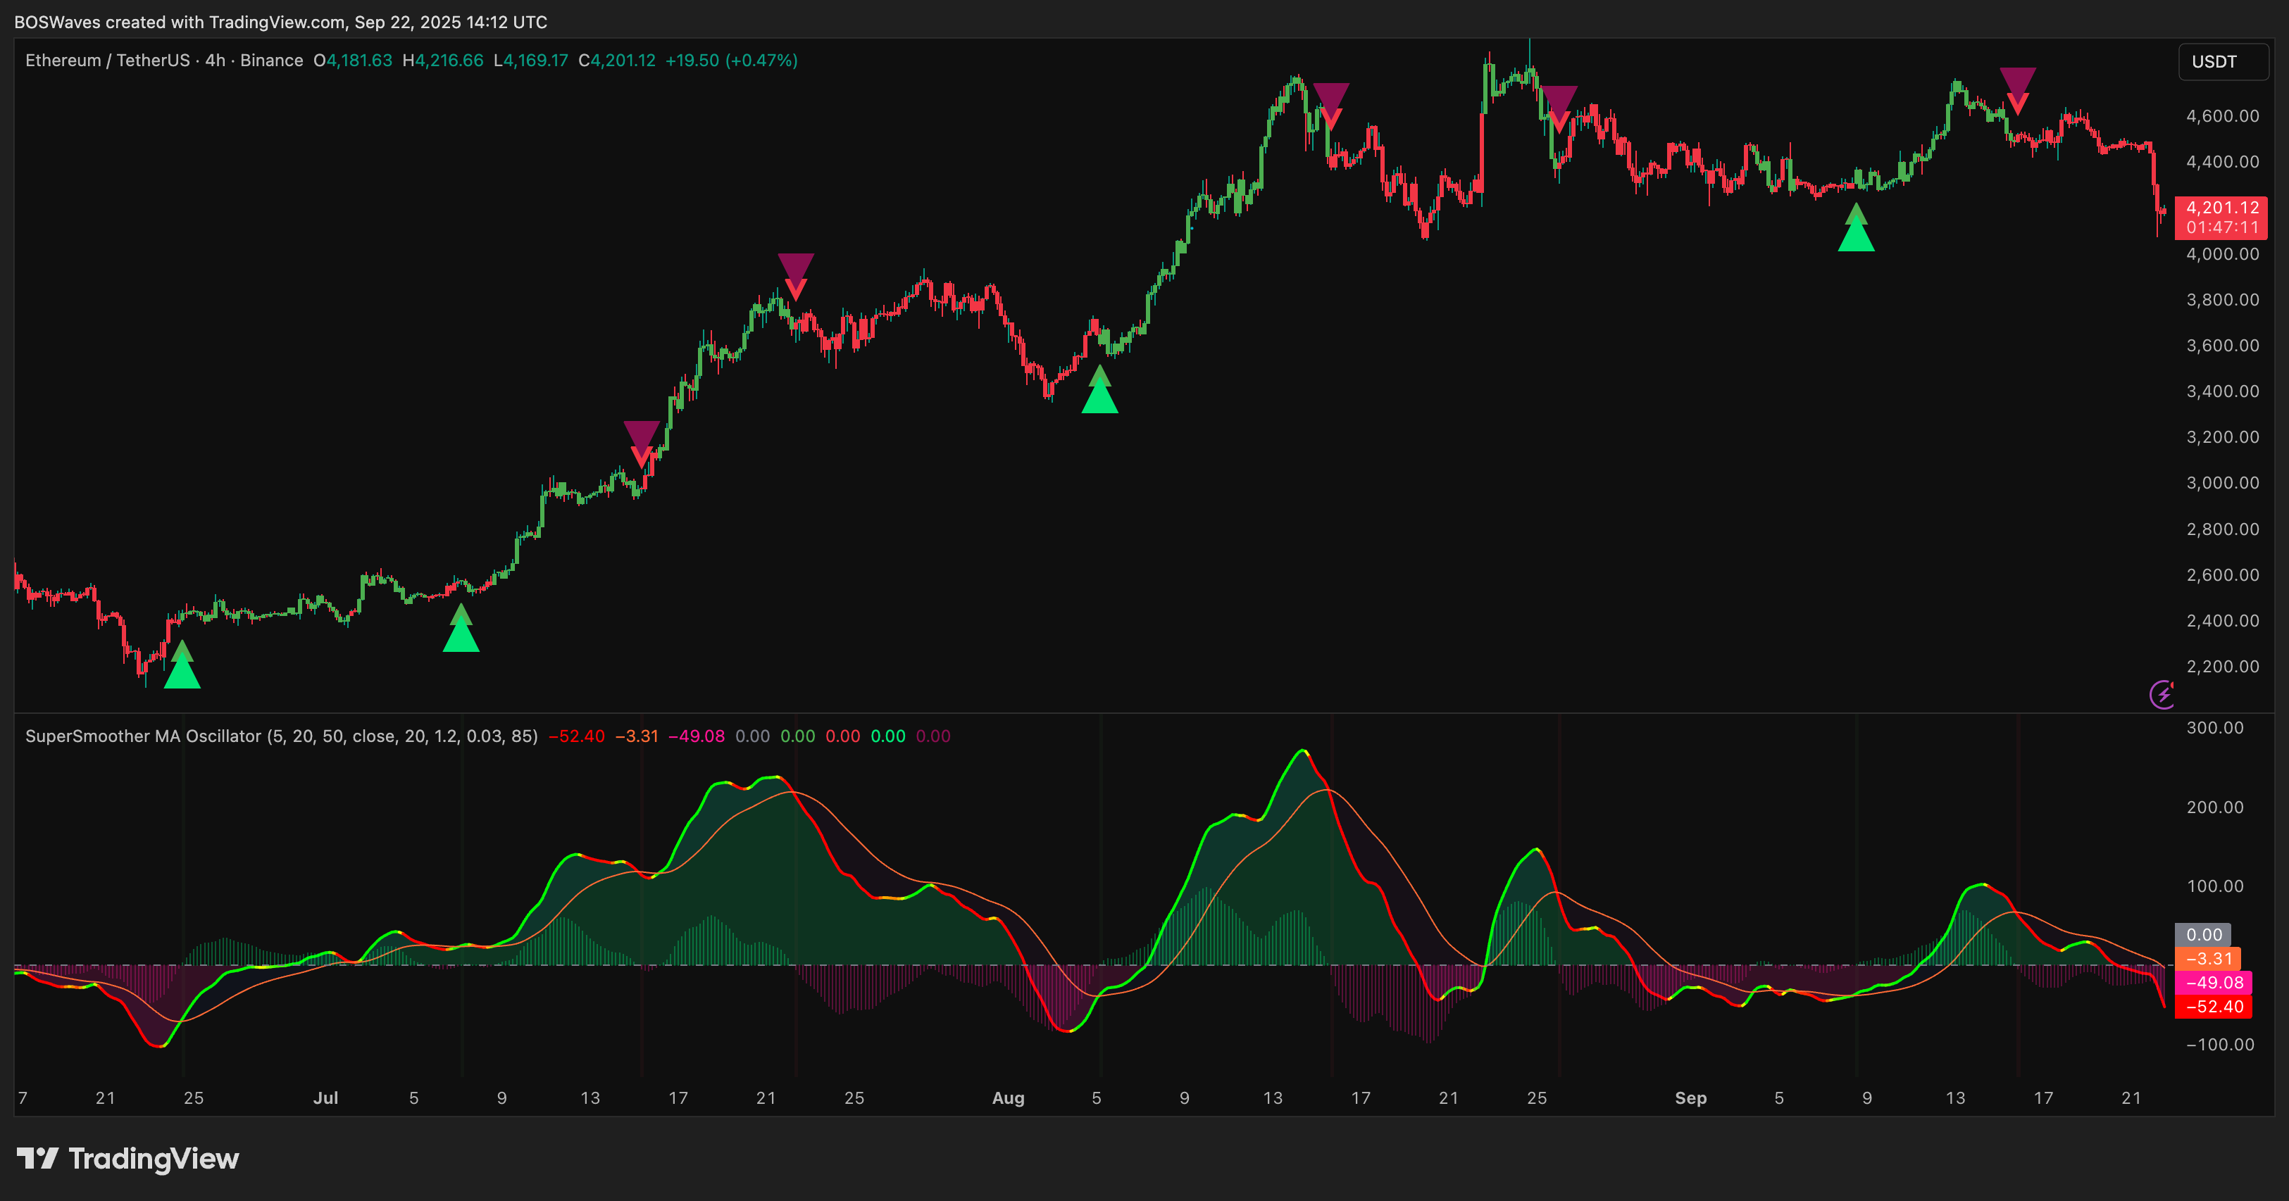Click the low value L4,169.17
The height and width of the screenshot is (1201, 2289).
click(530, 61)
